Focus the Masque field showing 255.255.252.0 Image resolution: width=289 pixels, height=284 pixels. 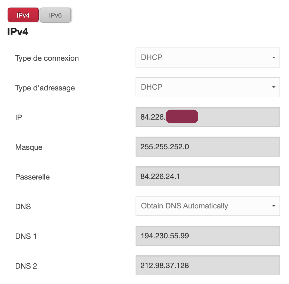(208, 147)
